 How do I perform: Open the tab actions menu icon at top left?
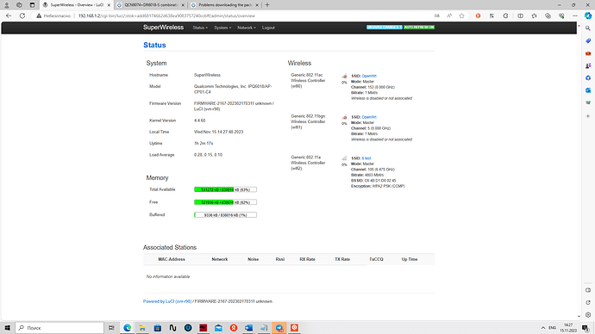coord(32,5)
